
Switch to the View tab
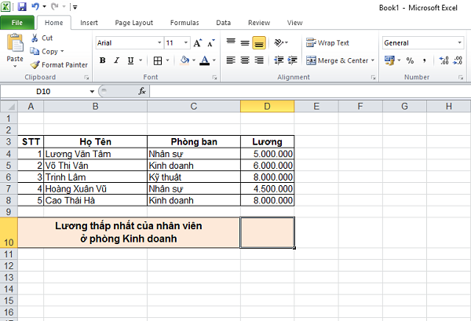click(x=294, y=23)
